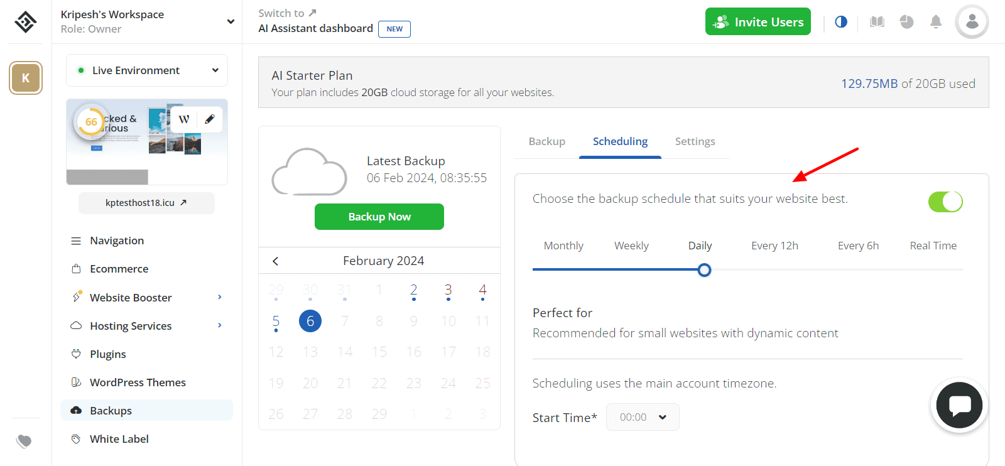The image size is (1005, 466).
Task: Choose the Real Time backup frequency
Action: tap(933, 246)
